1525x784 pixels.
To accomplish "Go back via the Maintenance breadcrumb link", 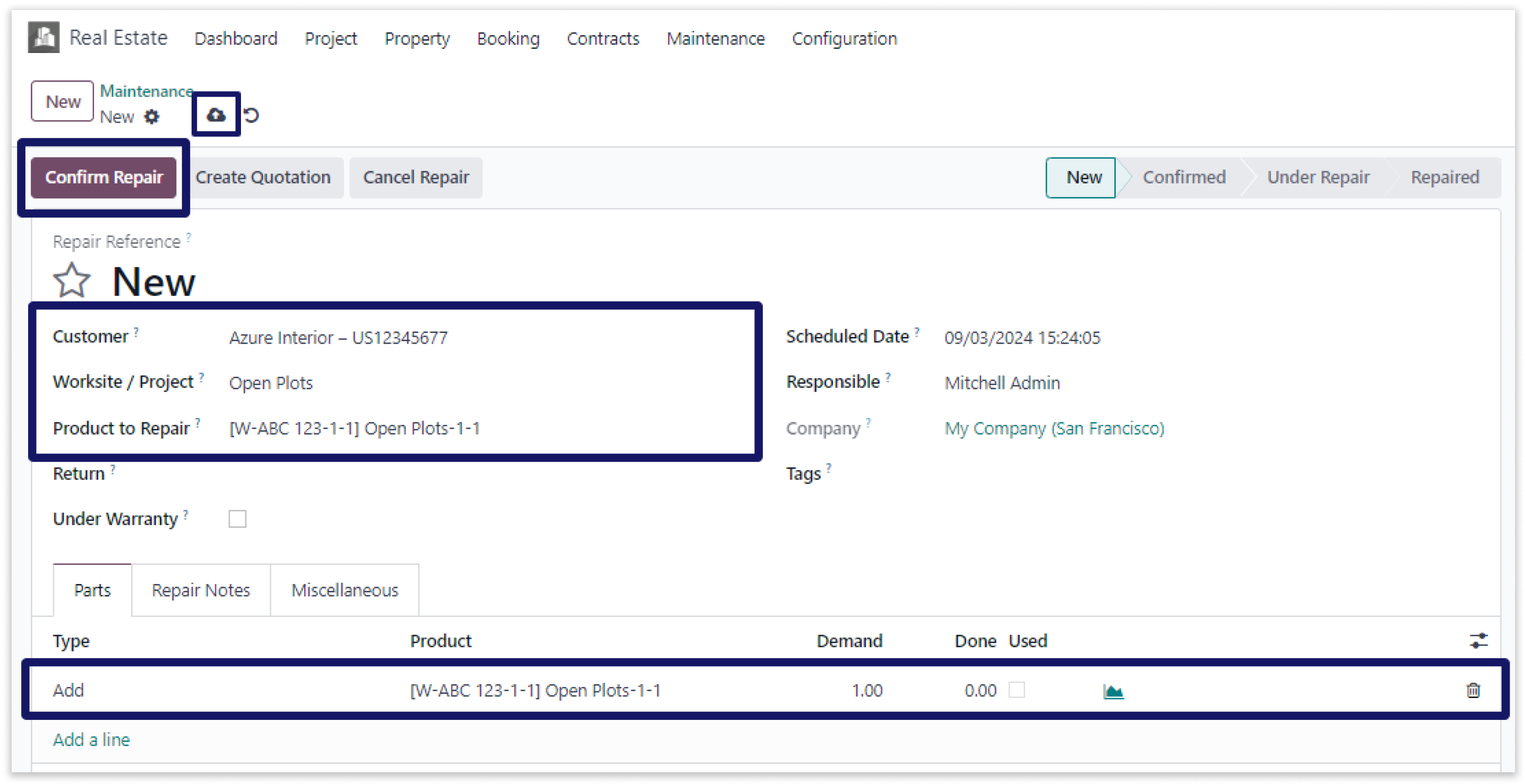I will (146, 91).
